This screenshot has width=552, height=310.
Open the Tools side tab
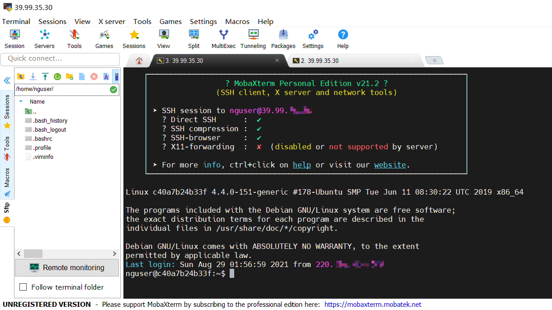coord(7,148)
